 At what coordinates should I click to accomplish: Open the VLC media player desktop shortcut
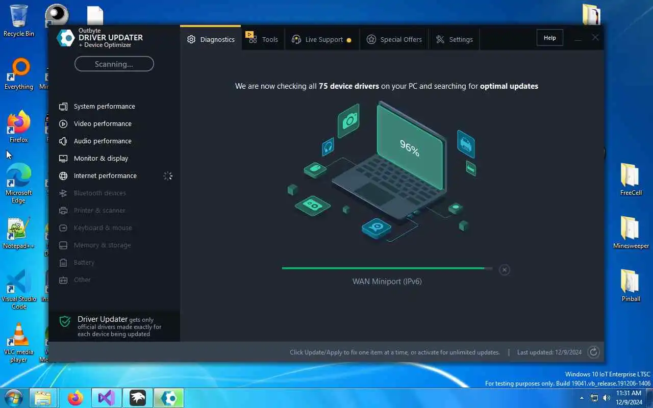pyautogui.click(x=19, y=343)
